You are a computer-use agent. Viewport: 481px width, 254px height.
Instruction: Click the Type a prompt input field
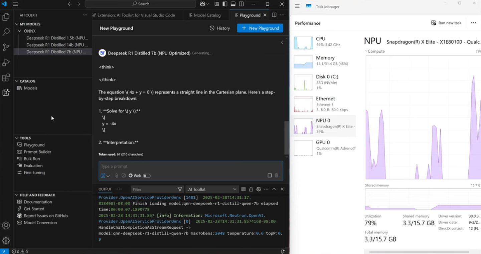(190, 166)
